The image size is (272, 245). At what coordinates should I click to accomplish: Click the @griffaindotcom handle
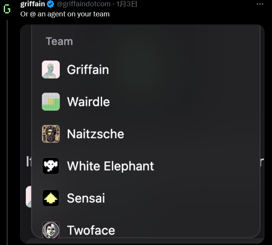84,4
